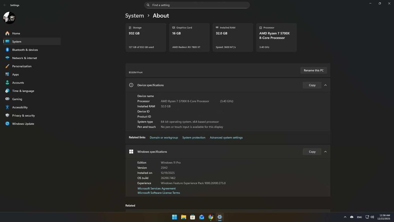Click the AMD Radeon RX 7800 XT text
The height and width of the screenshot is (222, 394).
pyautogui.click(x=186, y=47)
